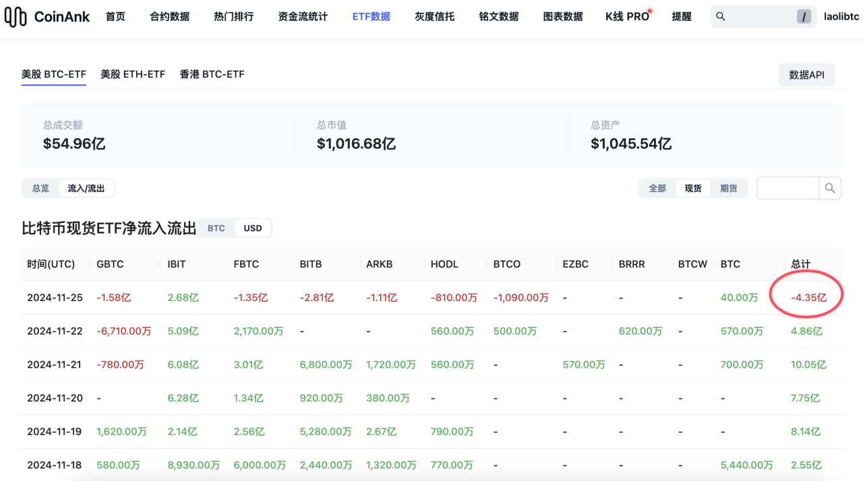863x481 pixels.
Task: Open the 热门排行 section
Action: point(233,16)
